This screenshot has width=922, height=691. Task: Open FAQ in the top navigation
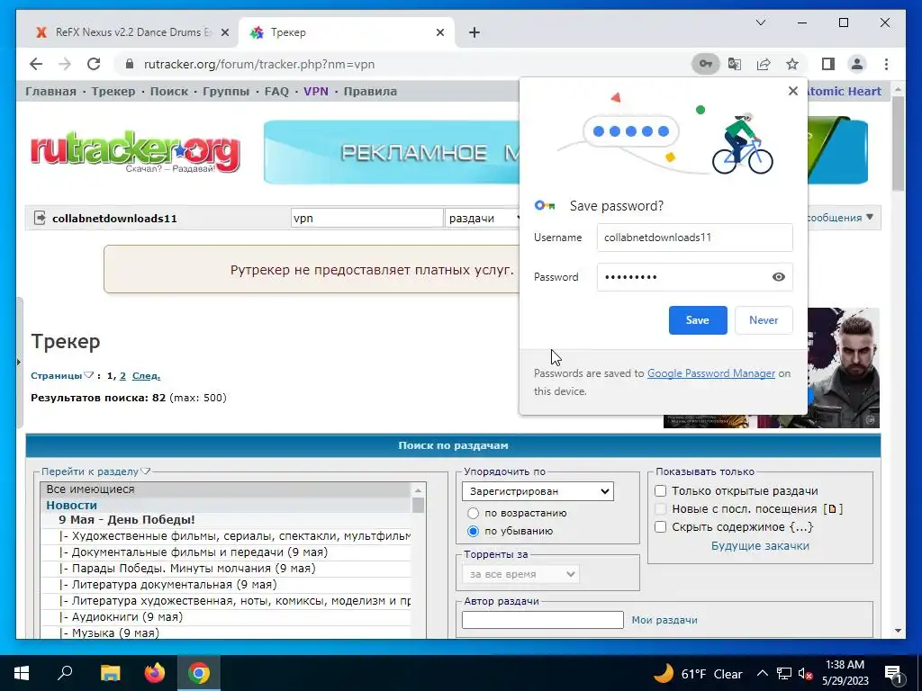[276, 91]
